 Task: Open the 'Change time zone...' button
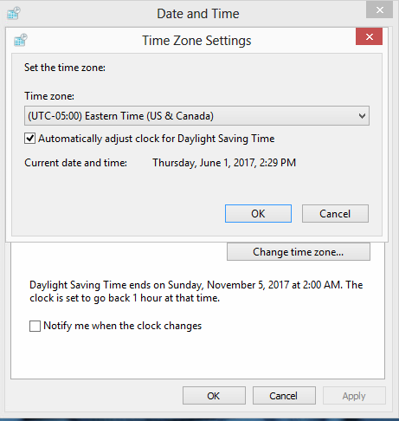[x=299, y=252]
